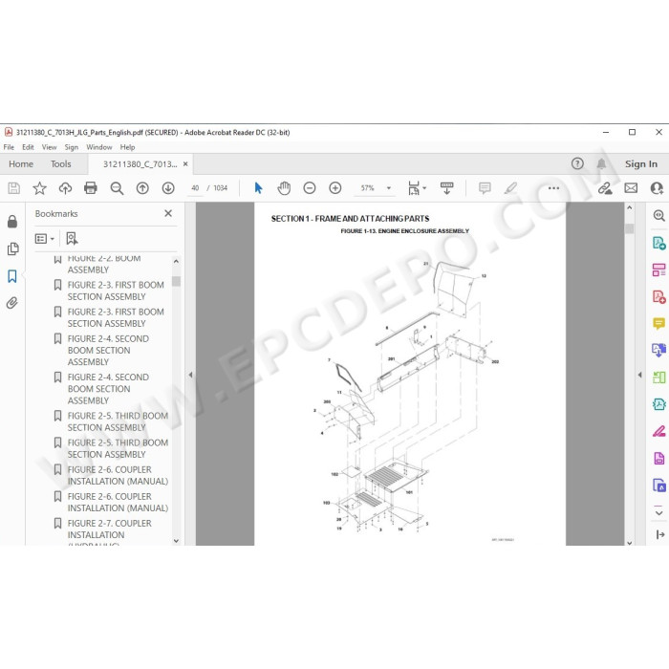
Task: Zoom in with plus icon
Action: coord(335,188)
